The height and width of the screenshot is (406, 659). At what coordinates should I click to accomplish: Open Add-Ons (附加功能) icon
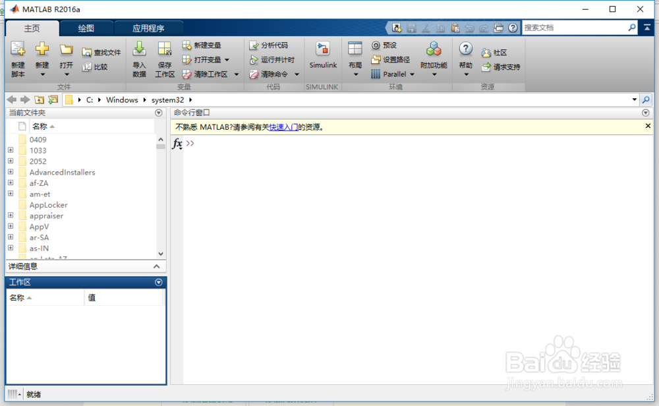(x=434, y=49)
